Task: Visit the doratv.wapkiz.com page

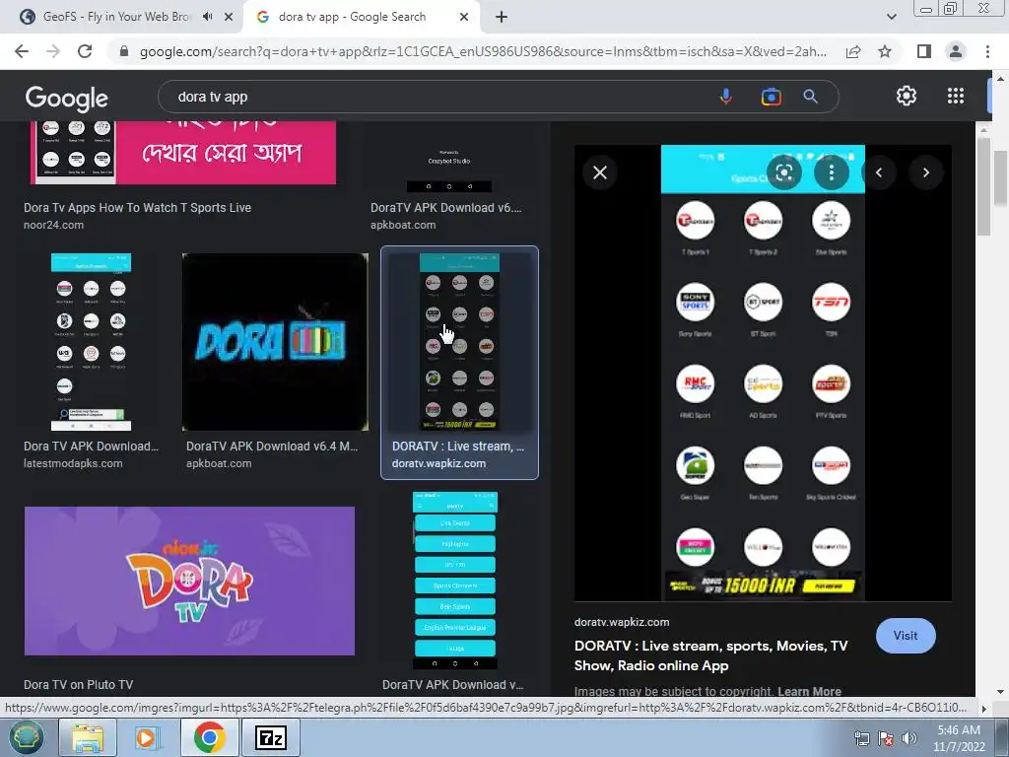Action: click(x=906, y=636)
